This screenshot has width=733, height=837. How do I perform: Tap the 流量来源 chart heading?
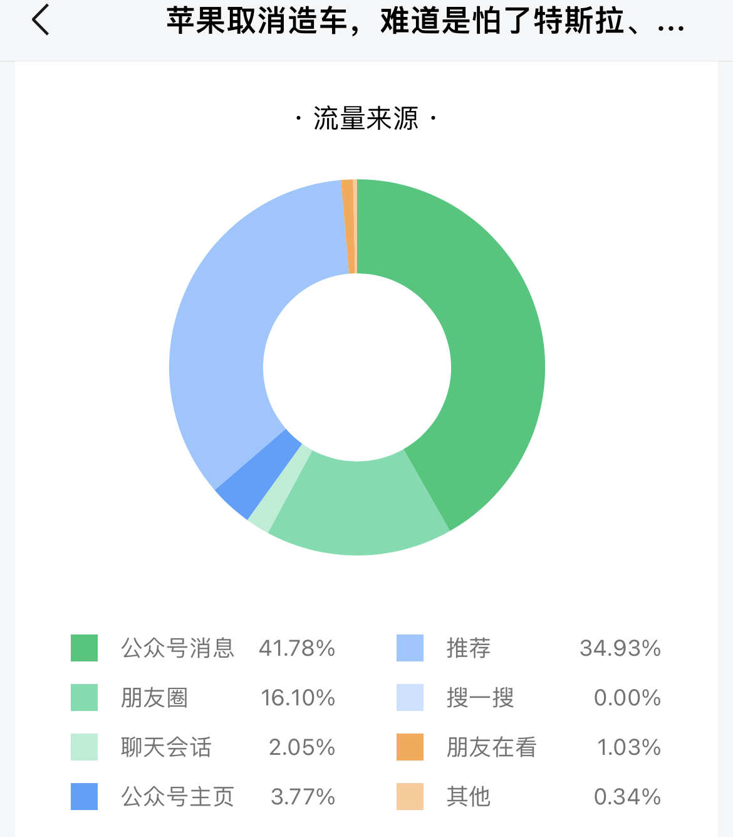click(x=366, y=118)
